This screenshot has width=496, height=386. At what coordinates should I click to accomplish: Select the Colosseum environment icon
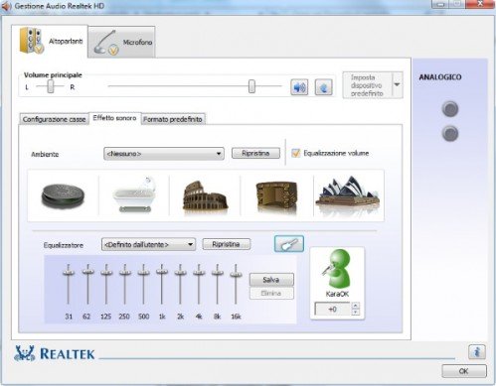click(x=206, y=195)
